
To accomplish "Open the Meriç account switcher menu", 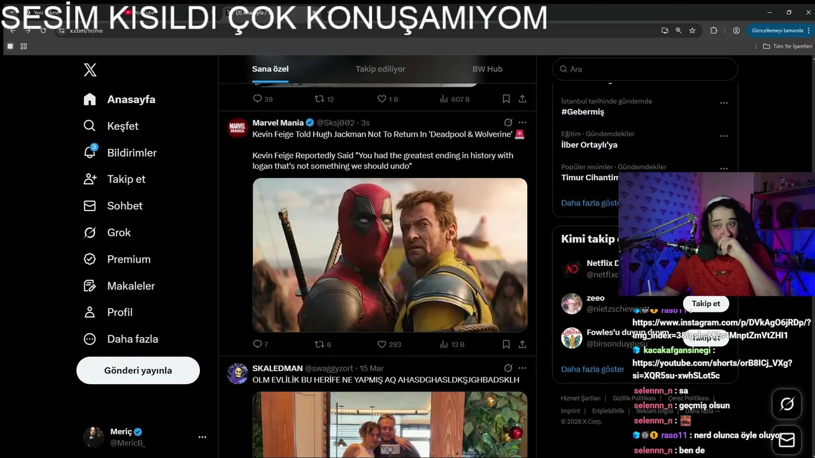I will [x=145, y=437].
